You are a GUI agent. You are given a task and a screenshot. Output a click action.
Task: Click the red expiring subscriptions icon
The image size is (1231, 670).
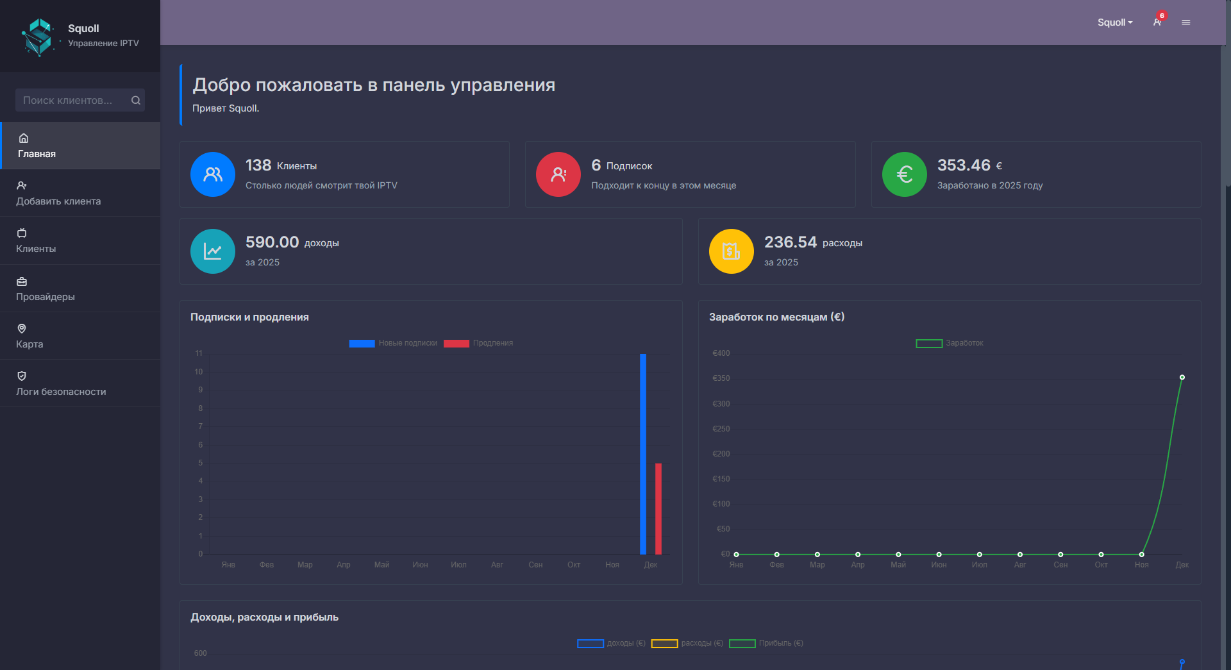pyautogui.click(x=558, y=174)
